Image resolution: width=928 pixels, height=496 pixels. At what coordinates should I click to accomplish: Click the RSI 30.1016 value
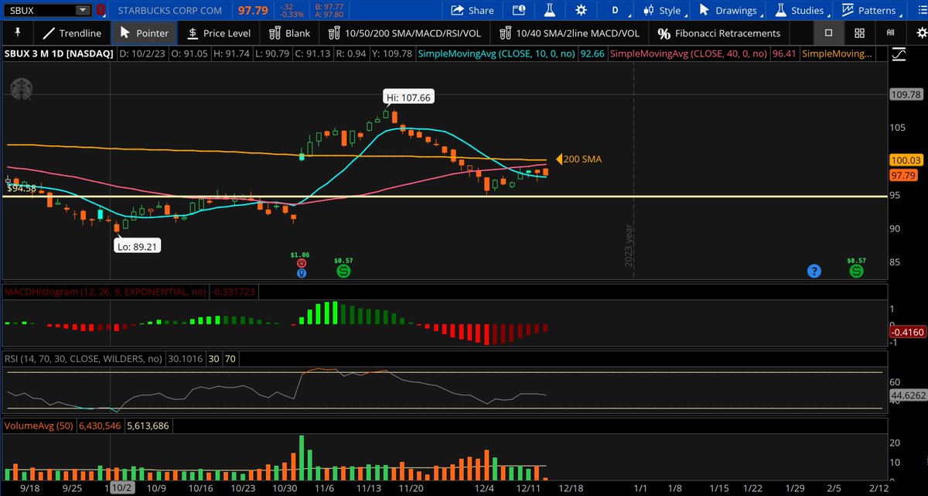pos(184,358)
